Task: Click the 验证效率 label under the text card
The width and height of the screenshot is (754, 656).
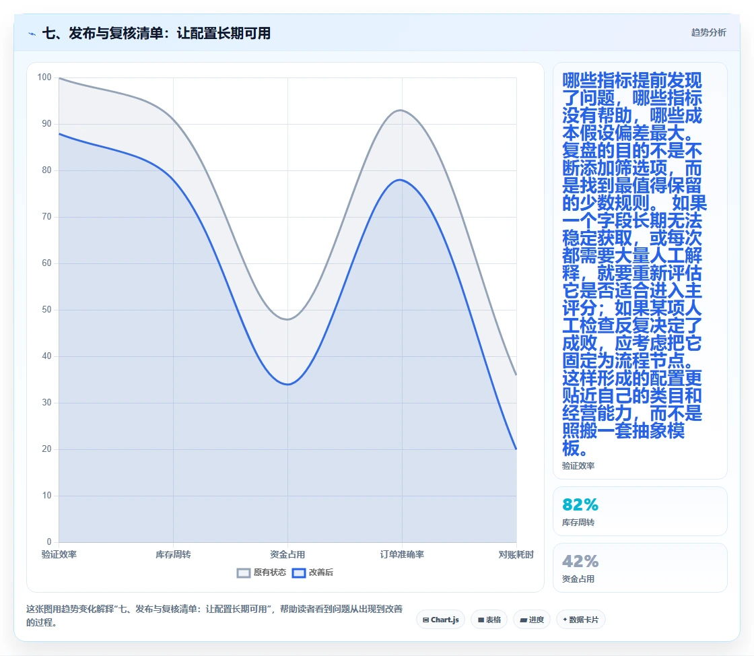Action: (578, 465)
